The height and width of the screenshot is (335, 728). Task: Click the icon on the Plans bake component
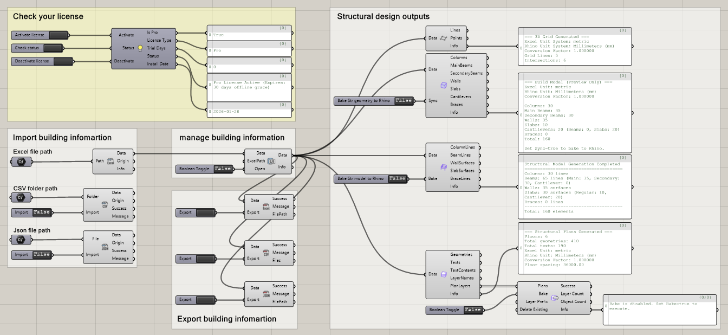554,298
